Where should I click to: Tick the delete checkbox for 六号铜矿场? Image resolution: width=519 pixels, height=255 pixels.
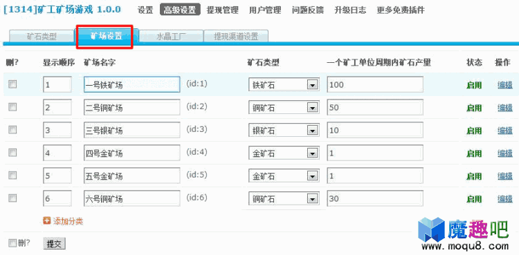tap(12, 198)
